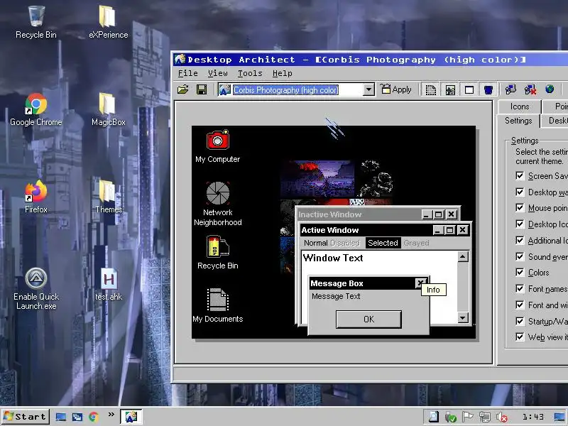Screen dimensions: 568x426
Task: Click the white flag tray icon
Action: tap(468, 417)
